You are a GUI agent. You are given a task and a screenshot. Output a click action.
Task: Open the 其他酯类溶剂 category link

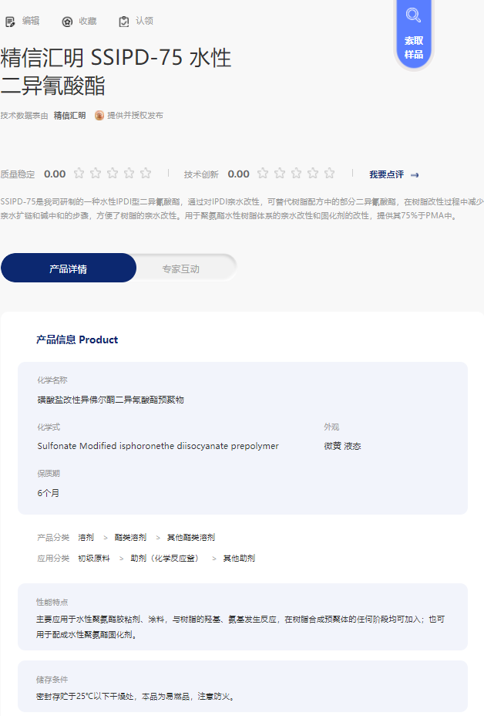tap(190, 538)
